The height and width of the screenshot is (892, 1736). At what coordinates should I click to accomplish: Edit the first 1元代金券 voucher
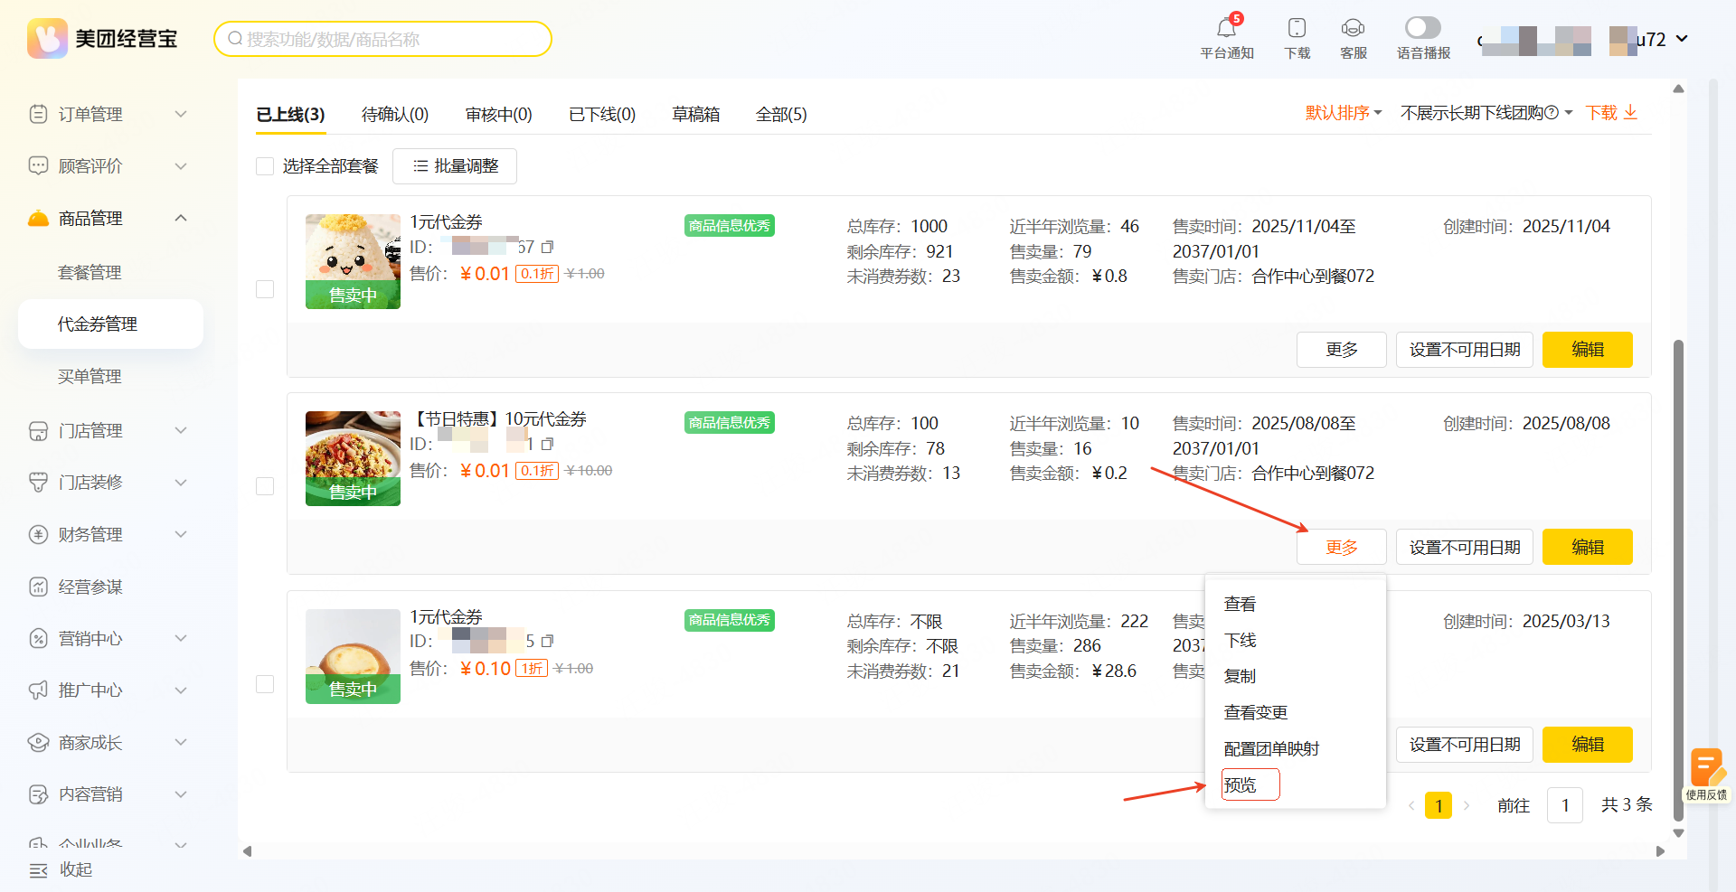point(1588,350)
